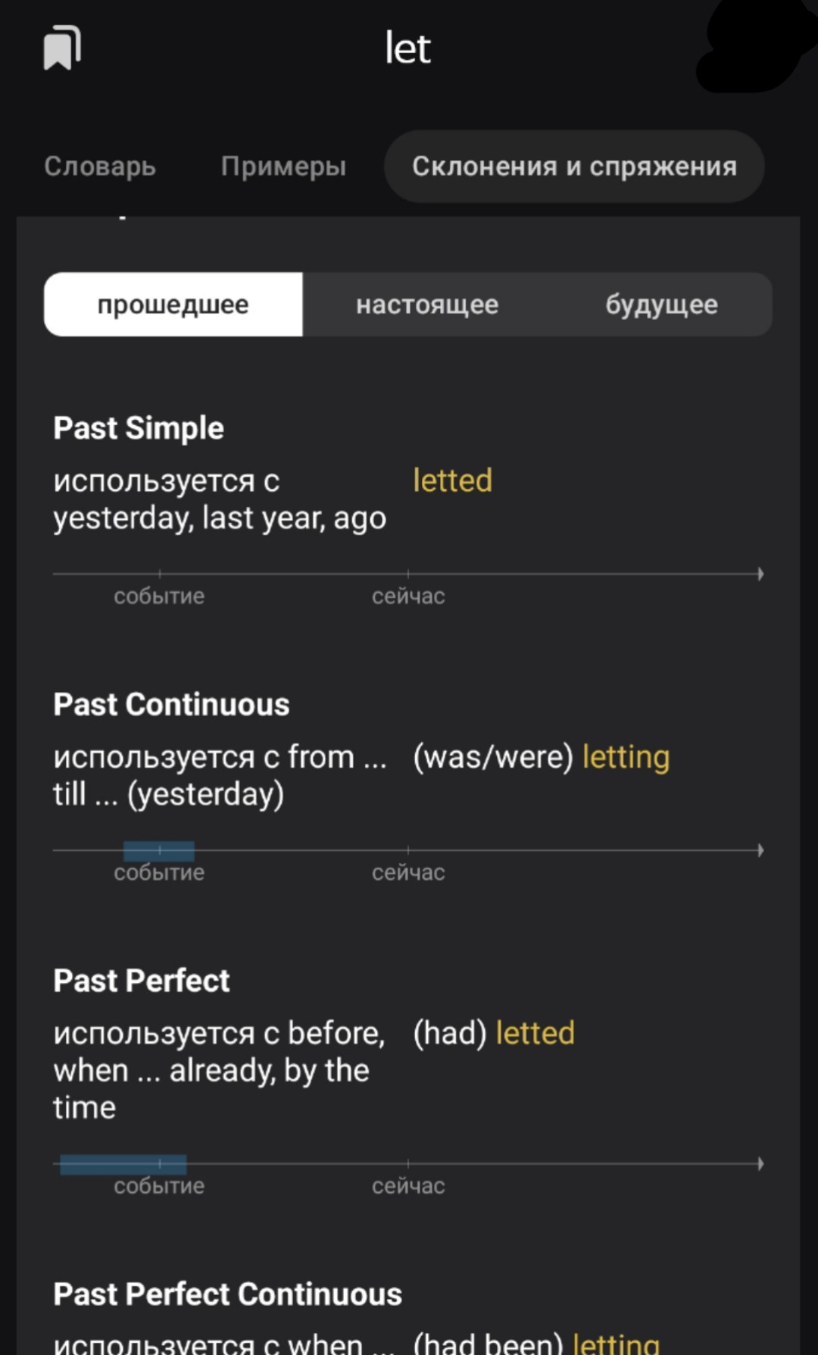Tap the Past Simple heading

tap(139, 428)
